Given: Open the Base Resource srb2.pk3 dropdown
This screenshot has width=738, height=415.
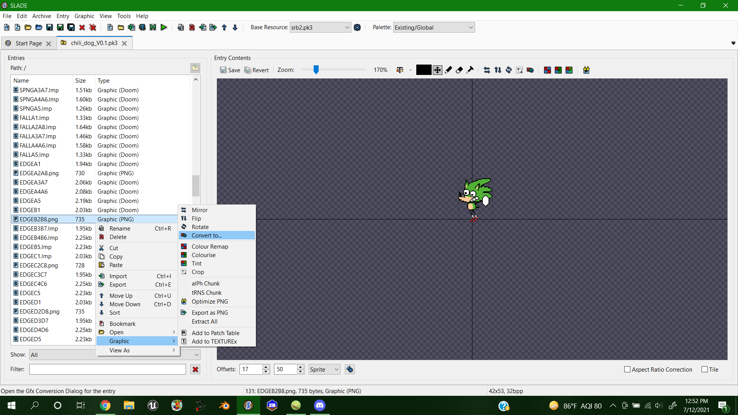Looking at the screenshot, I should (320, 27).
